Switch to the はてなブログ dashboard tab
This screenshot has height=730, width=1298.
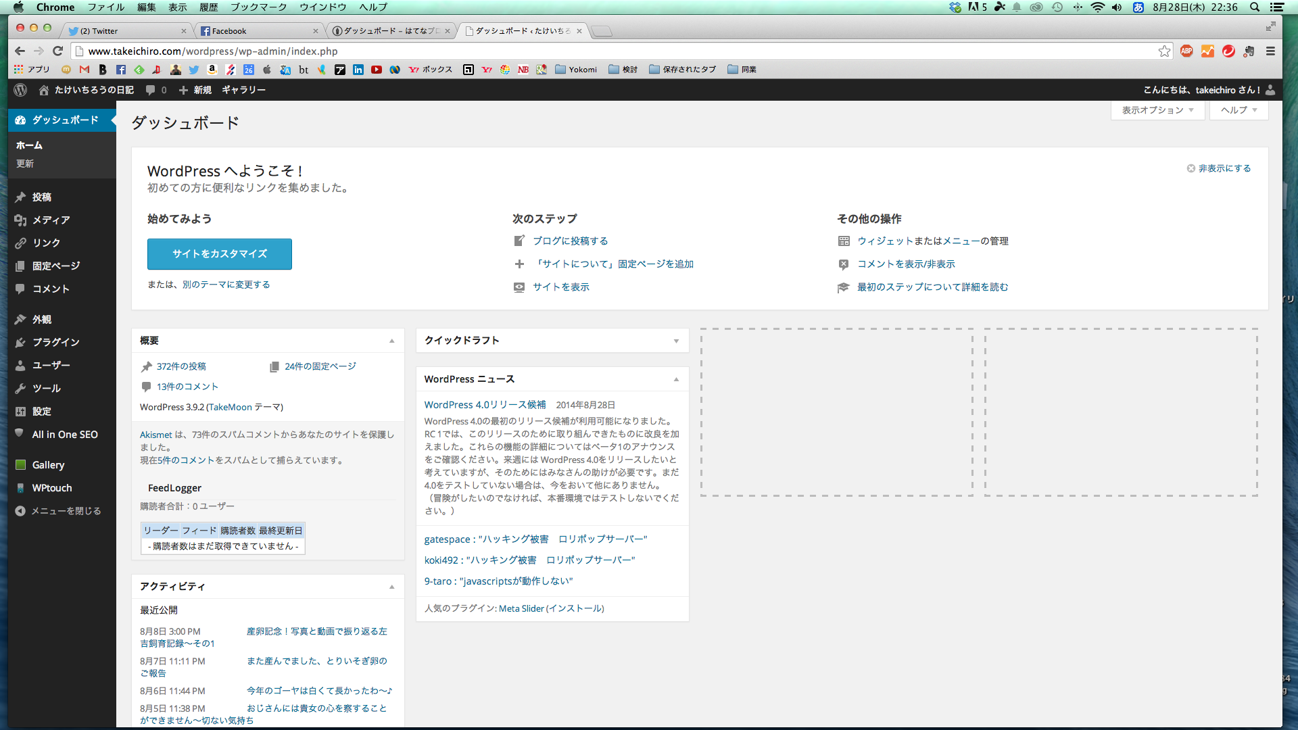390,31
